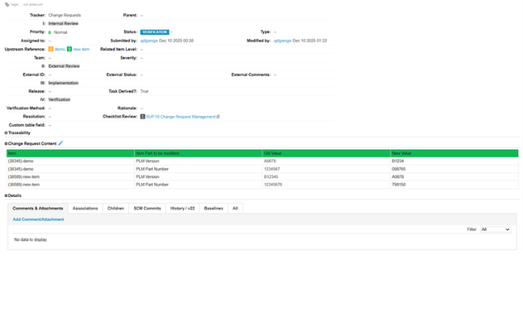Click the New Value column header
This screenshot has width=523, height=327.
[454, 153]
